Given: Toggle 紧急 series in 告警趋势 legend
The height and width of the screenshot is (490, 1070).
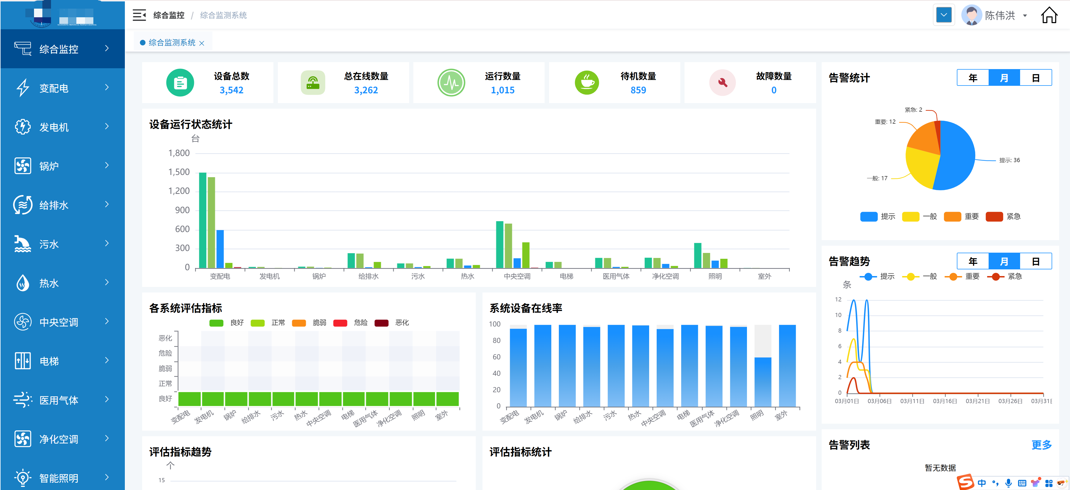Looking at the screenshot, I should (x=1005, y=277).
